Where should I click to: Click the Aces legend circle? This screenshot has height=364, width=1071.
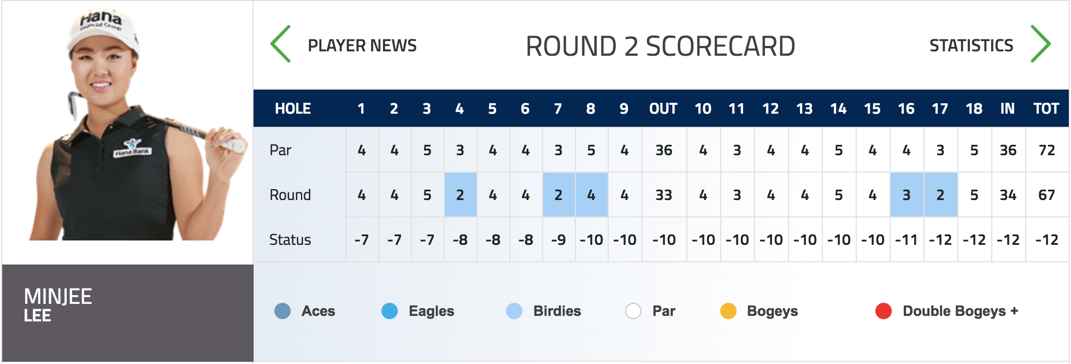coord(283,311)
